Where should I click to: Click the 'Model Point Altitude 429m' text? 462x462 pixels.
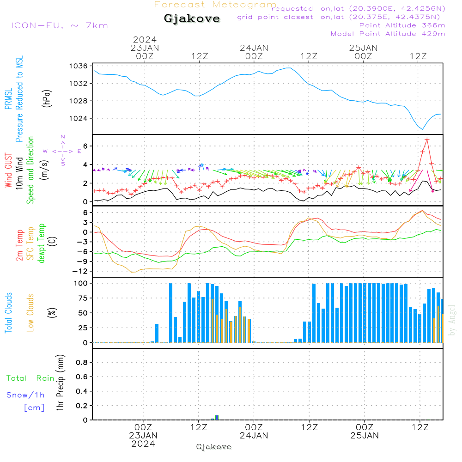point(388,34)
